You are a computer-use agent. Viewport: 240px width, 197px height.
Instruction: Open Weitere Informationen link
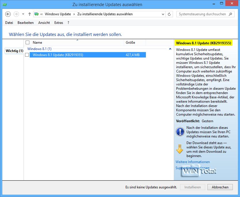coord(193,162)
